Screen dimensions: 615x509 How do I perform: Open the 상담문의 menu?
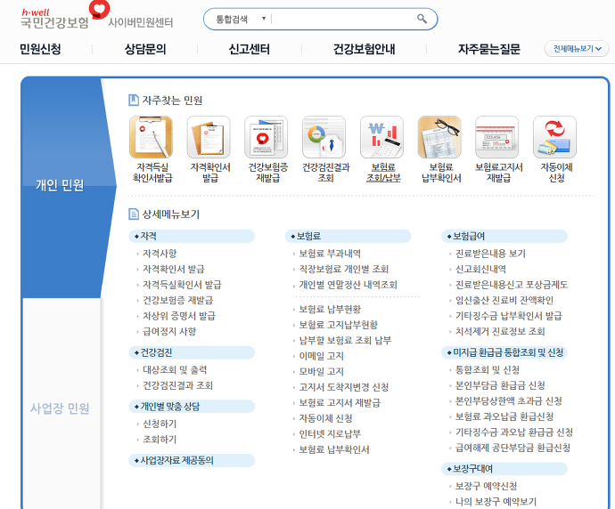145,49
